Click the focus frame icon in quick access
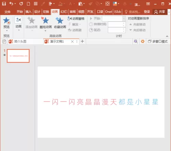 click(x=107, y=4)
